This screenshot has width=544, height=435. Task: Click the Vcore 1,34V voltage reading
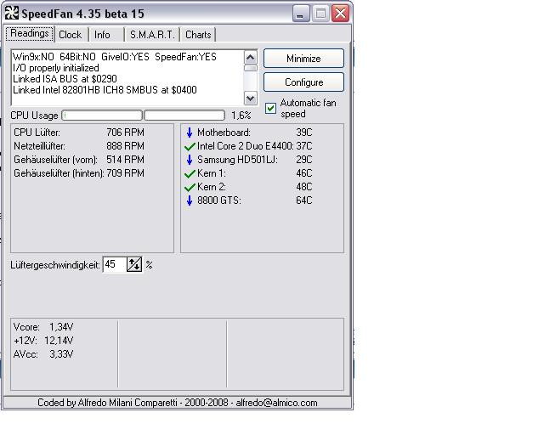pyautogui.click(x=43, y=327)
